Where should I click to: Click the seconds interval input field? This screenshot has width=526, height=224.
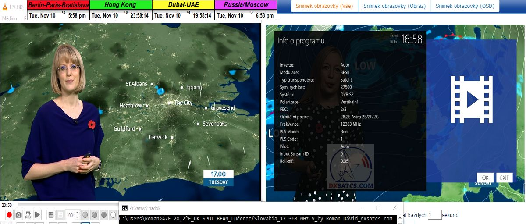[434, 215]
